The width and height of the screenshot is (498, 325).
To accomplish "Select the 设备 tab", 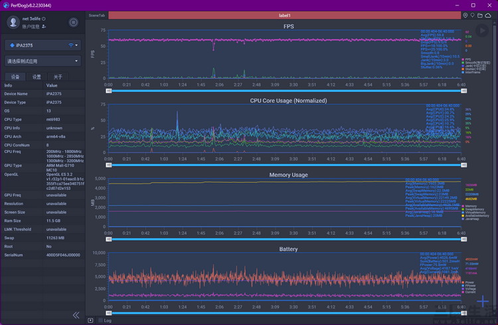I will (15, 76).
